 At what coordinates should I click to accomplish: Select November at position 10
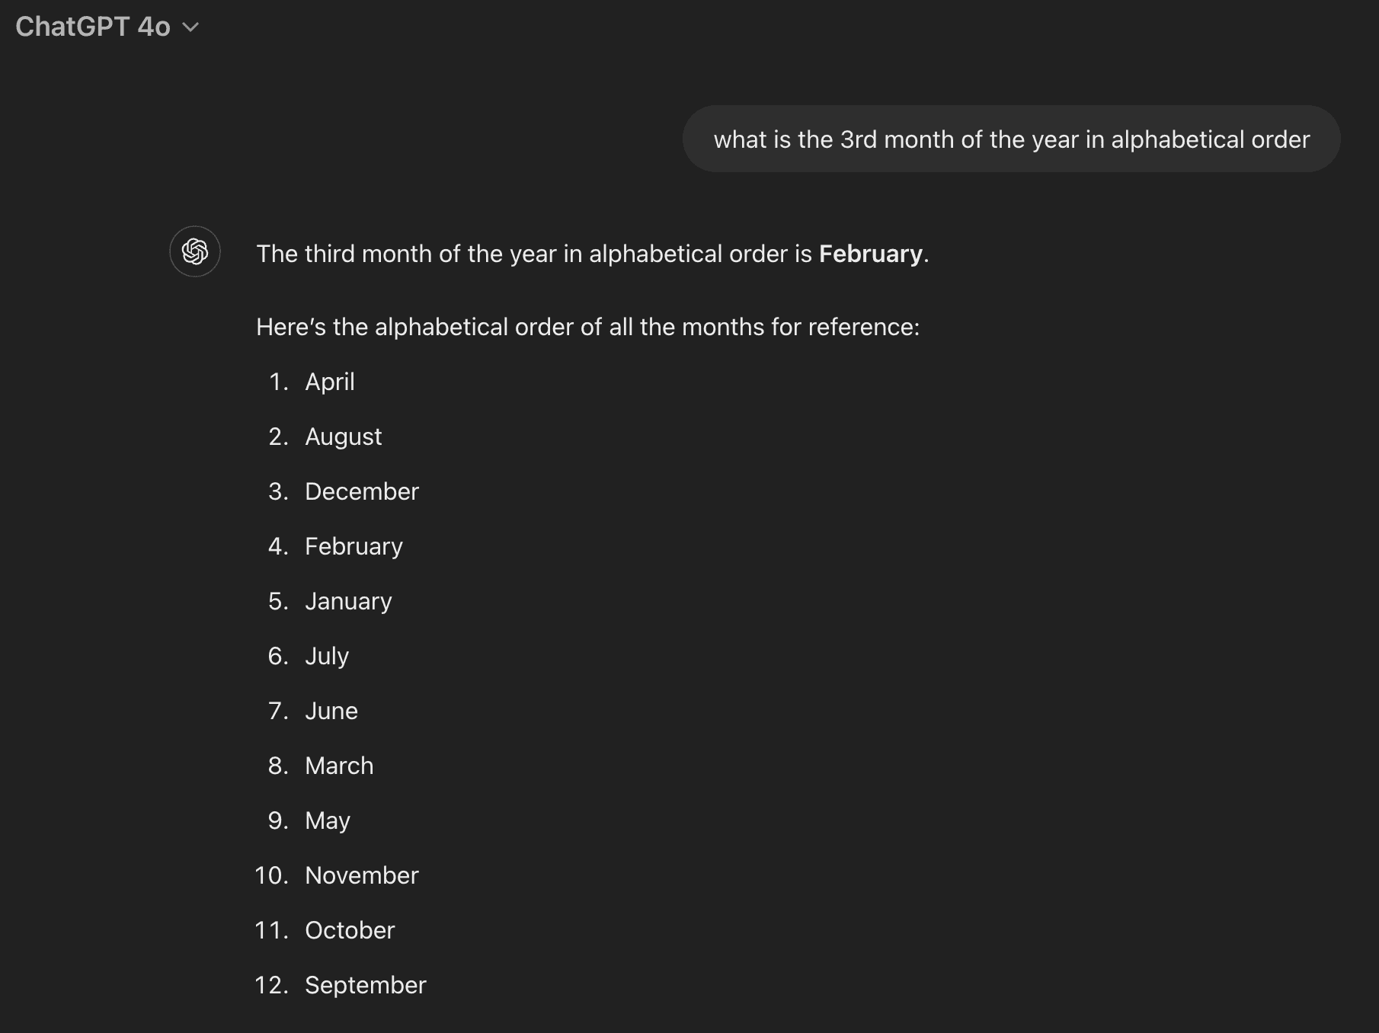pyautogui.click(x=361, y=875)
